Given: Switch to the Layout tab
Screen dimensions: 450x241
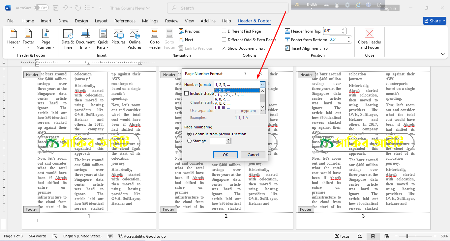Looking at the screenshot, I should click(101, 21).
